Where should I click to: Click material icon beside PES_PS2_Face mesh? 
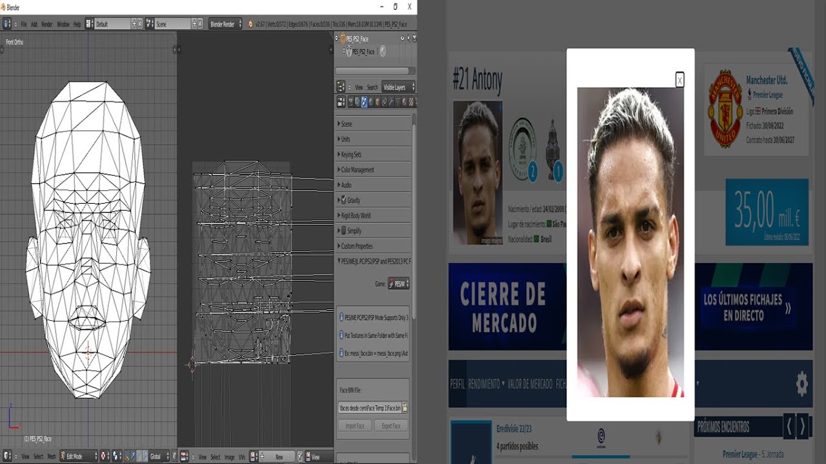click(x=383, y=51)
